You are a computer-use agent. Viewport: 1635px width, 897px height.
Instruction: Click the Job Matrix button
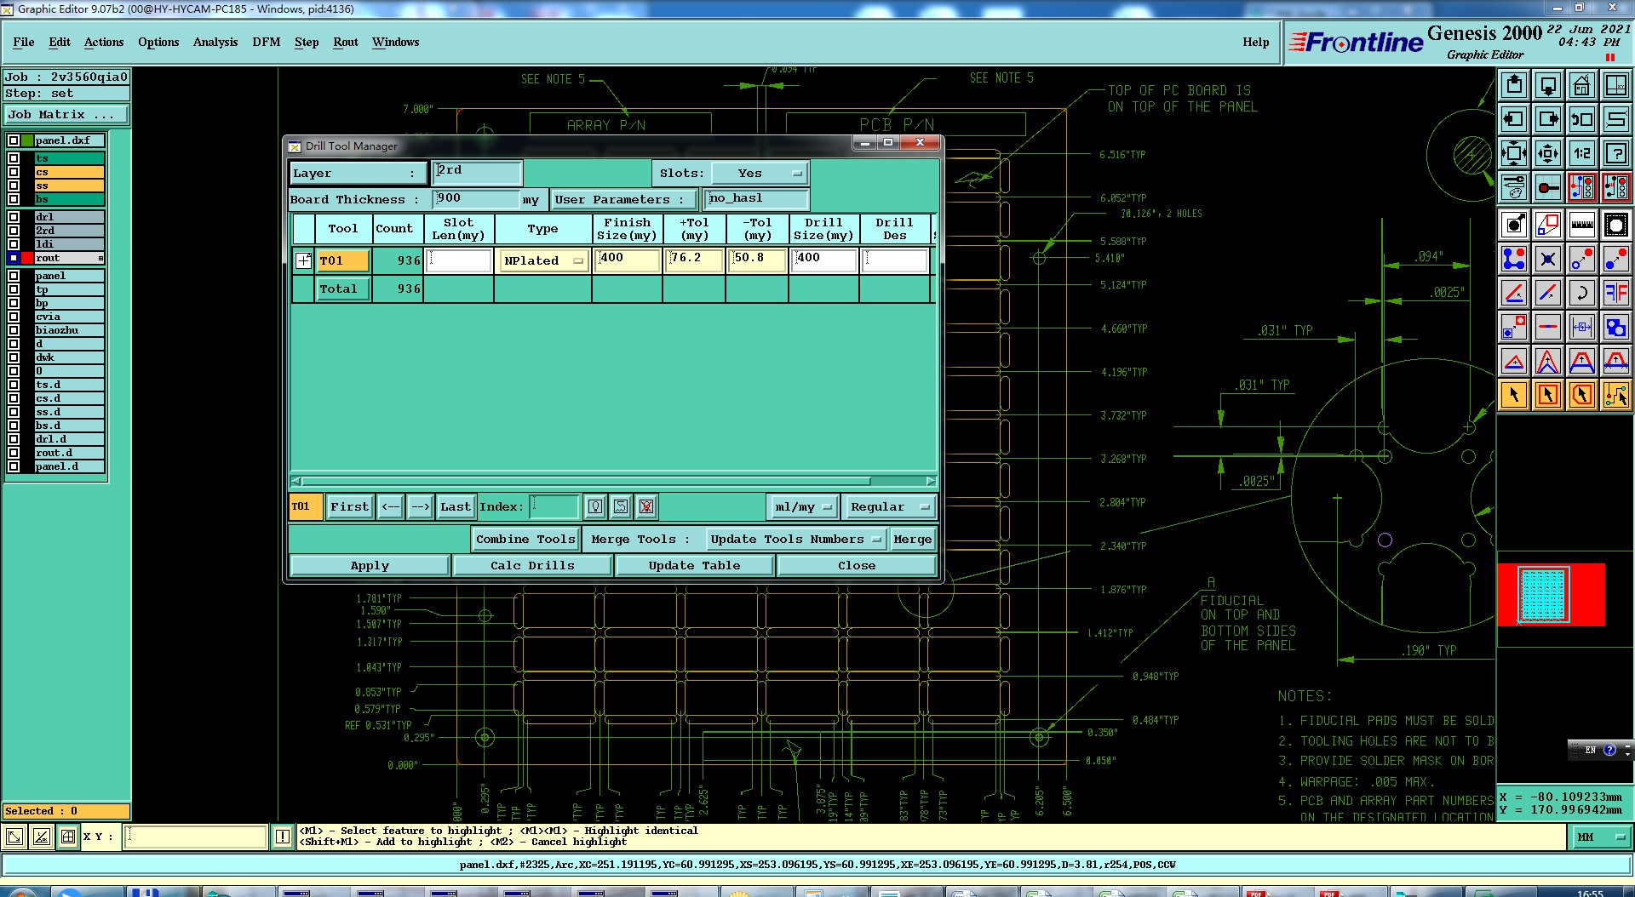tap(66, 114)
